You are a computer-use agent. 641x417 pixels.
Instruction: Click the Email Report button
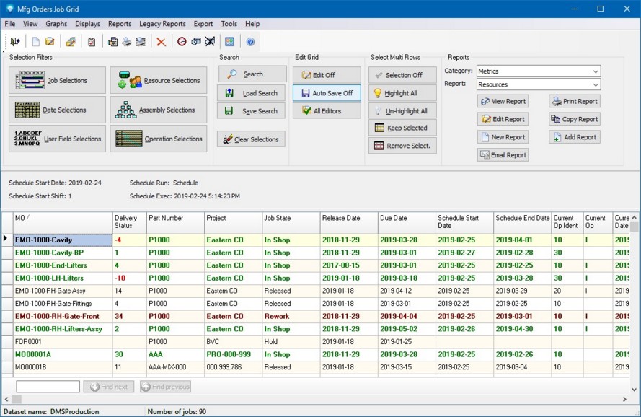(x=503, y=155)
